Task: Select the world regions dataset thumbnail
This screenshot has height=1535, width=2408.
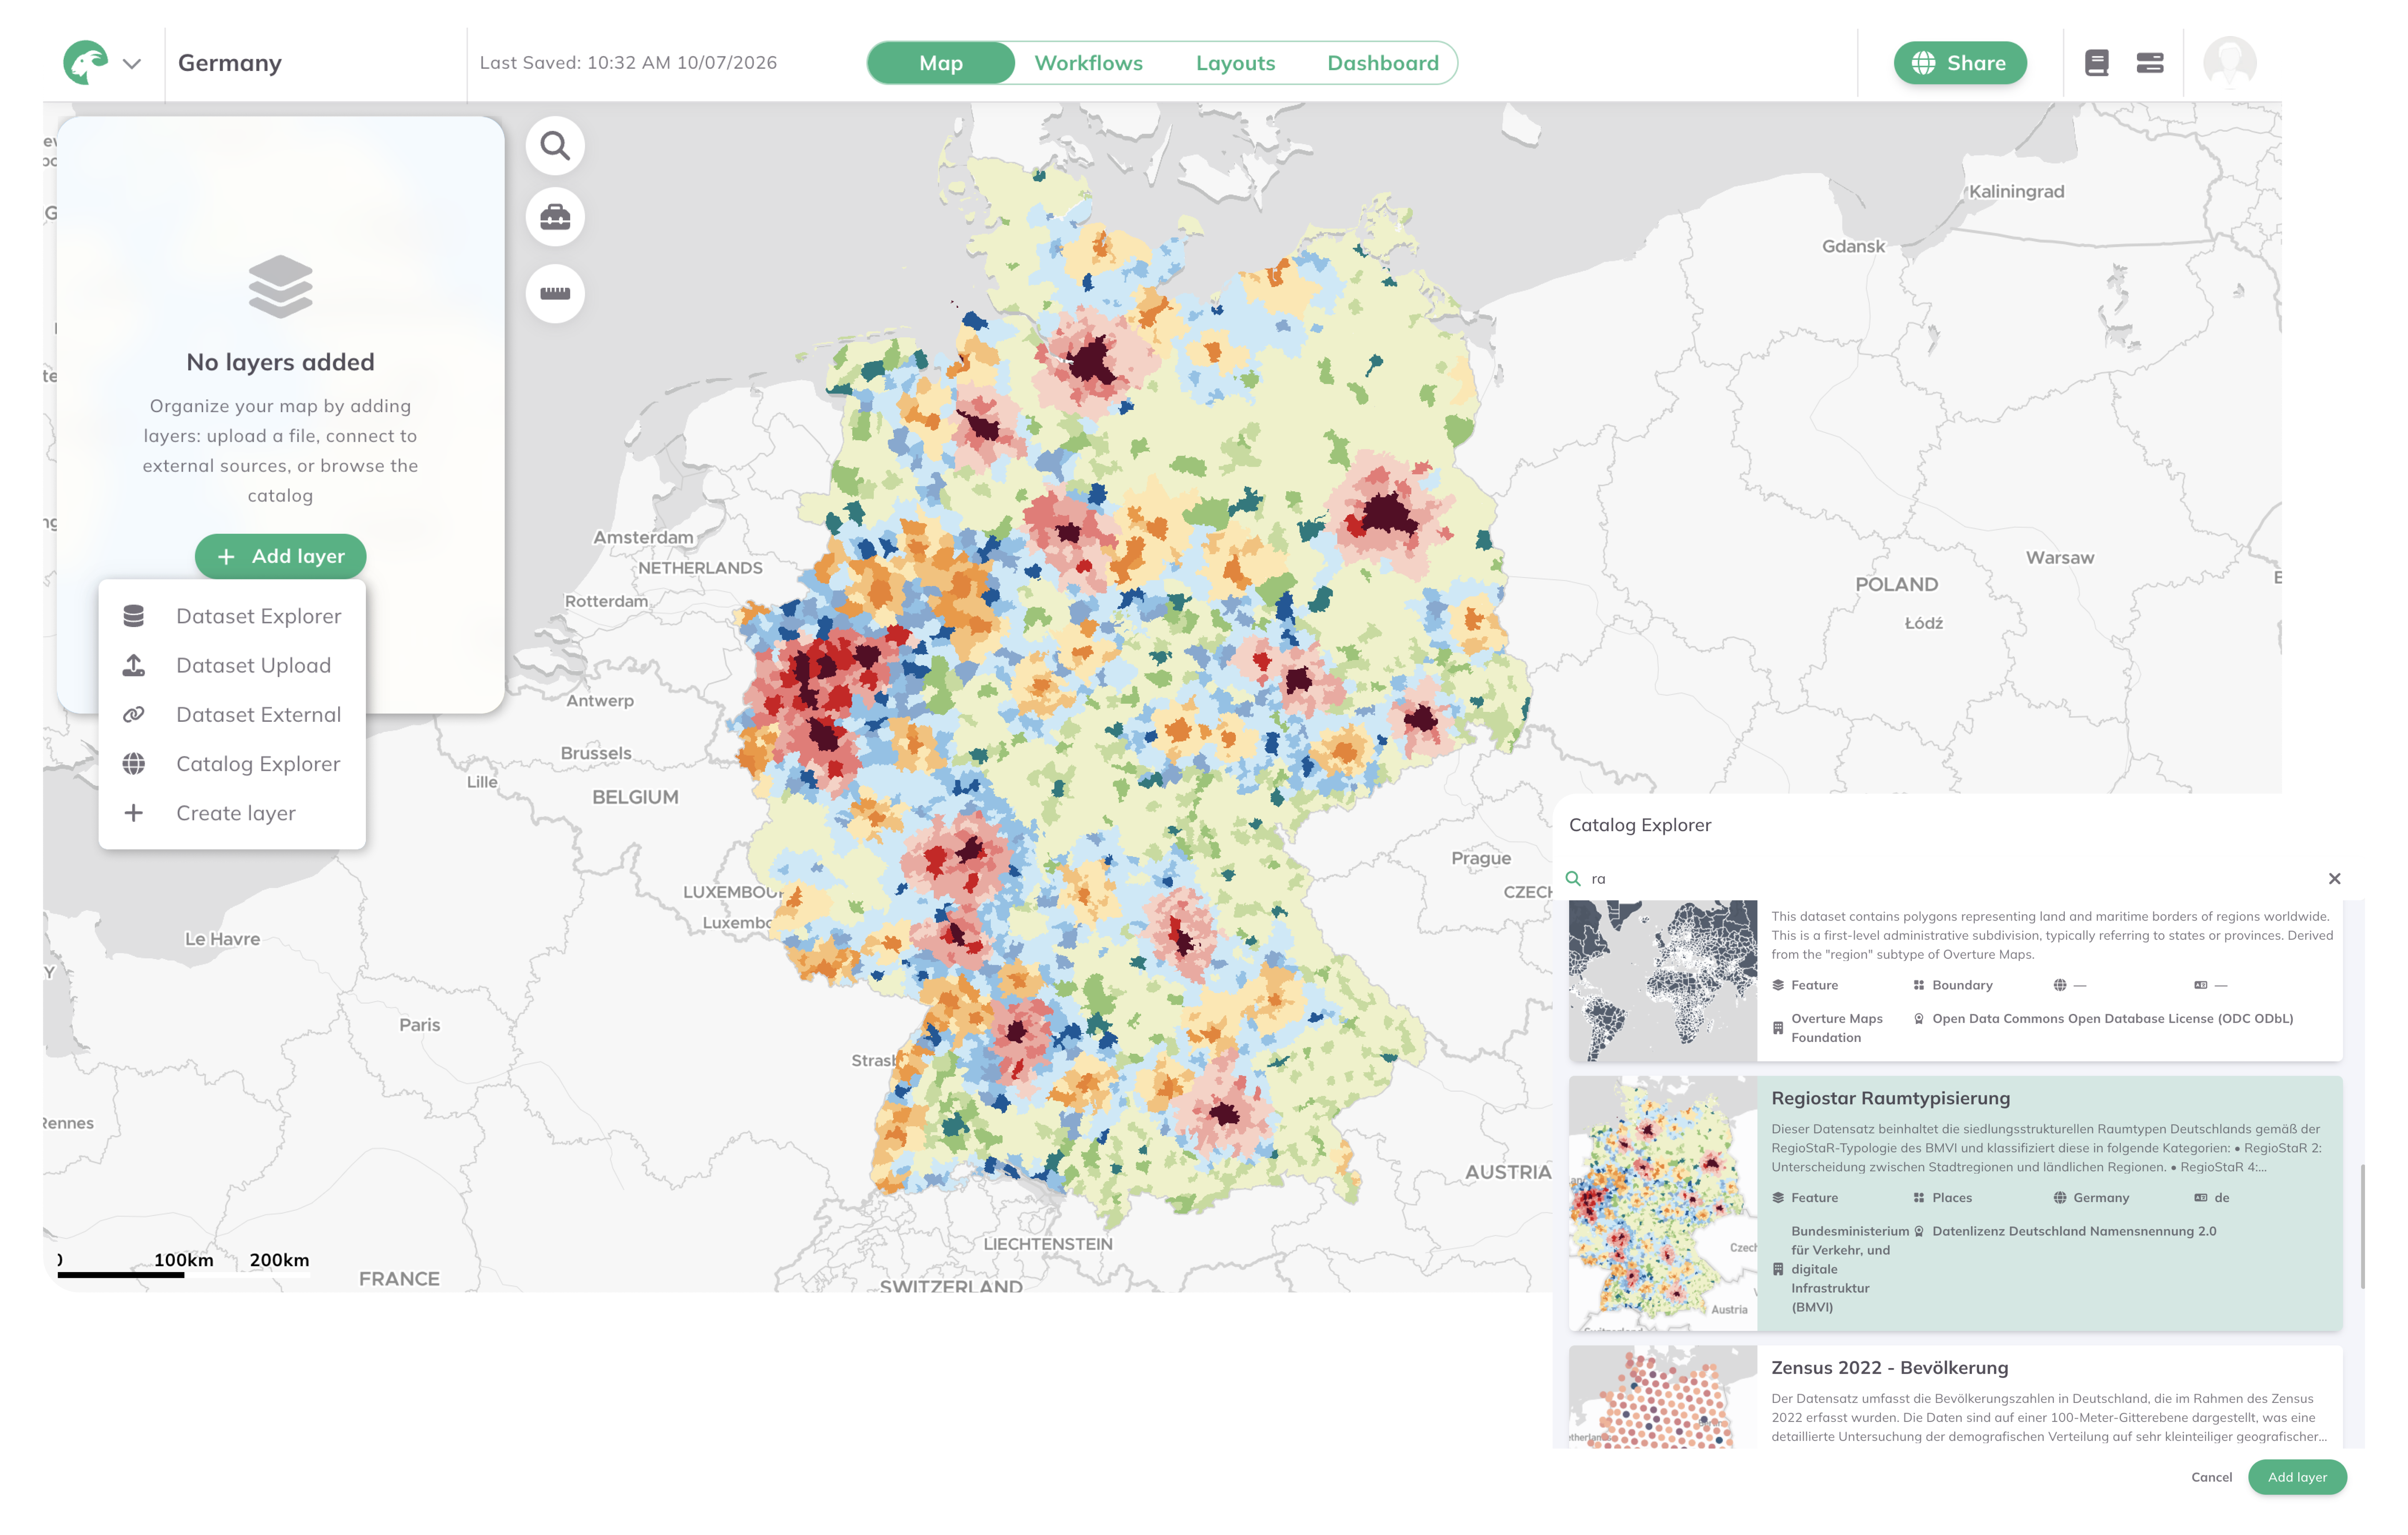Action: 1663,980
